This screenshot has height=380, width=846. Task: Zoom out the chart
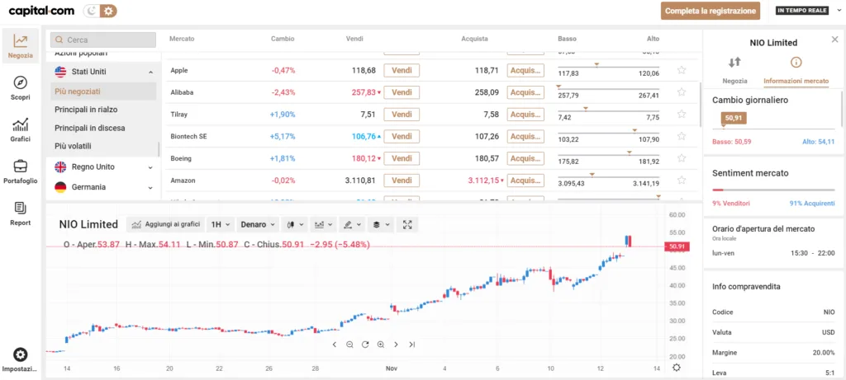349,345
